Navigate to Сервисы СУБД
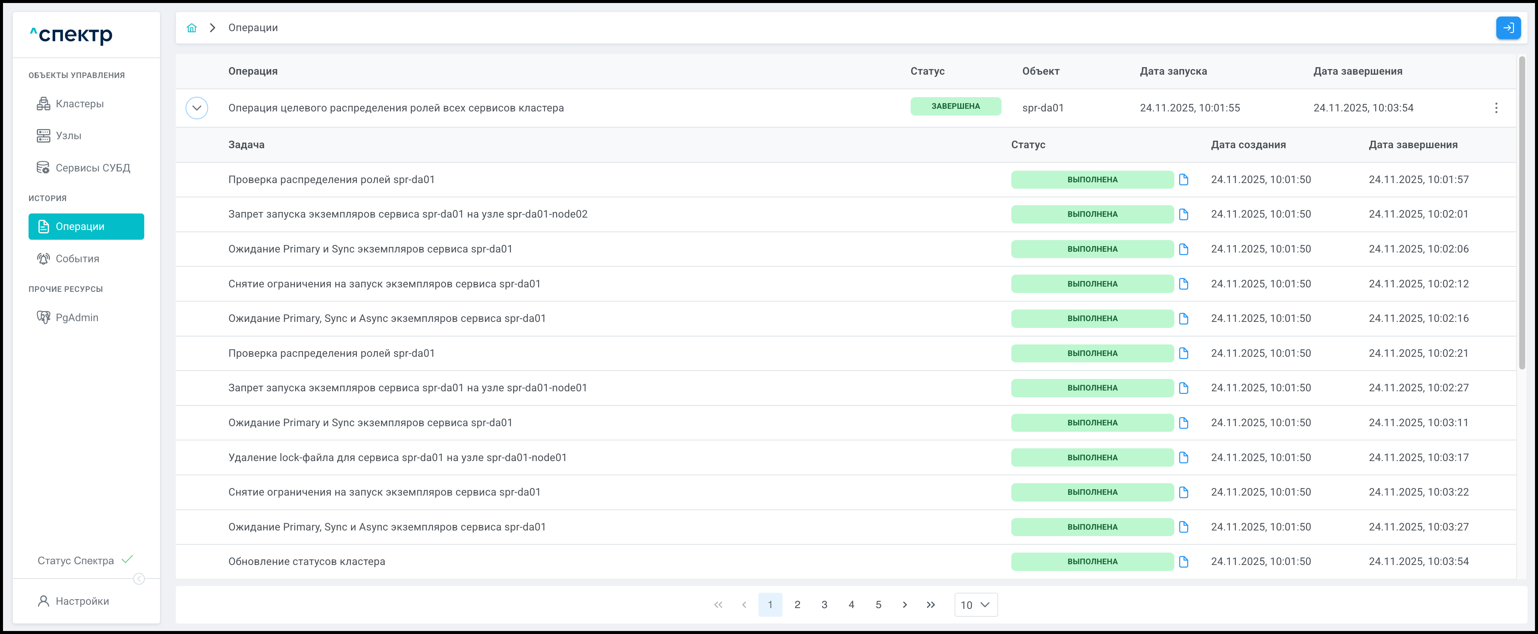1538x634 pixels. pyautogui.click(x=92, y=168)
